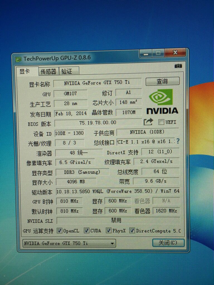This screenshot has height=285, width=214.
Task: Click the GPU 时钟 row's memory 600 MHz field
Action: pos(118,201)
